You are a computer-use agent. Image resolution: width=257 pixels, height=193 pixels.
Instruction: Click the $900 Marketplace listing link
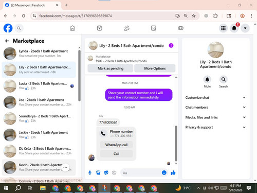point(121,61)
